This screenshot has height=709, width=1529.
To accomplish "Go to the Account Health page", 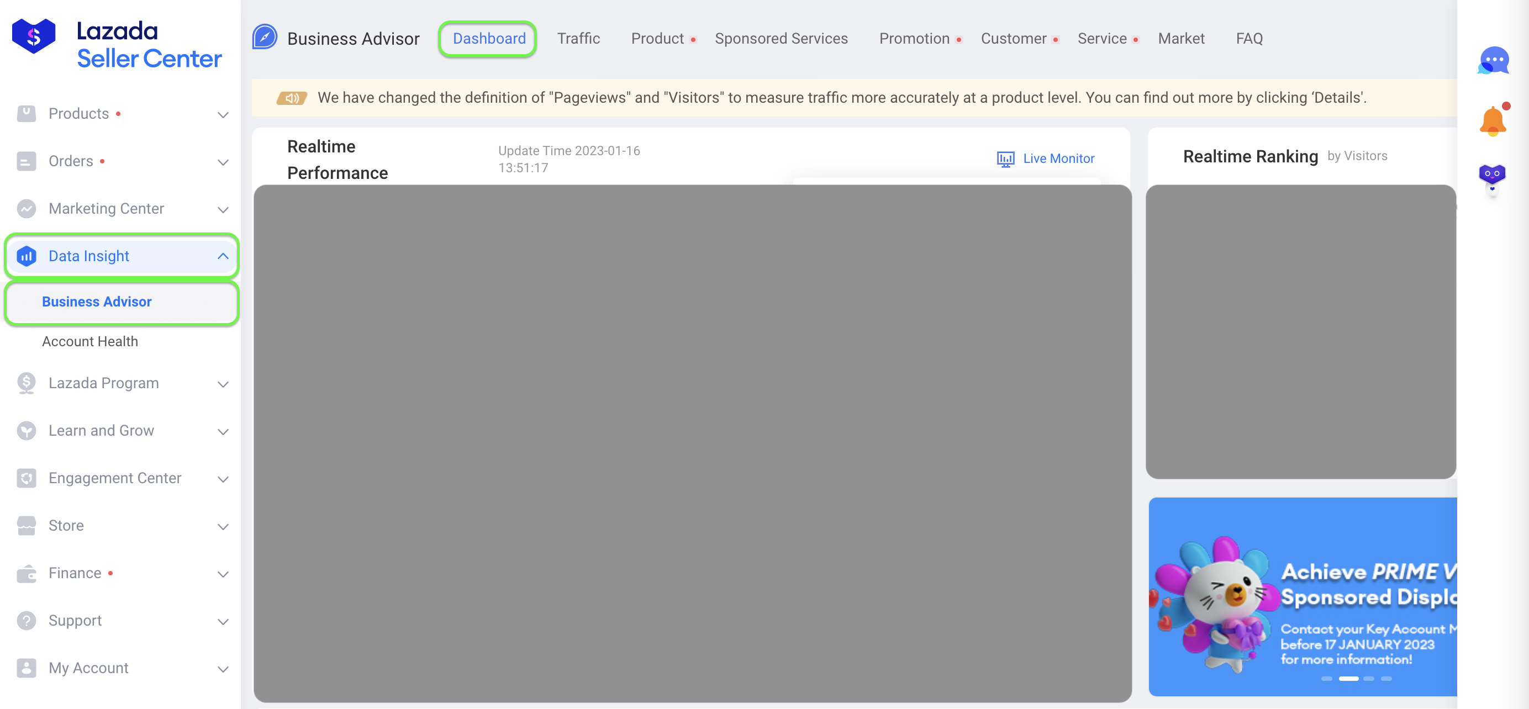I will pyautogui.click(x=89, y=341).
